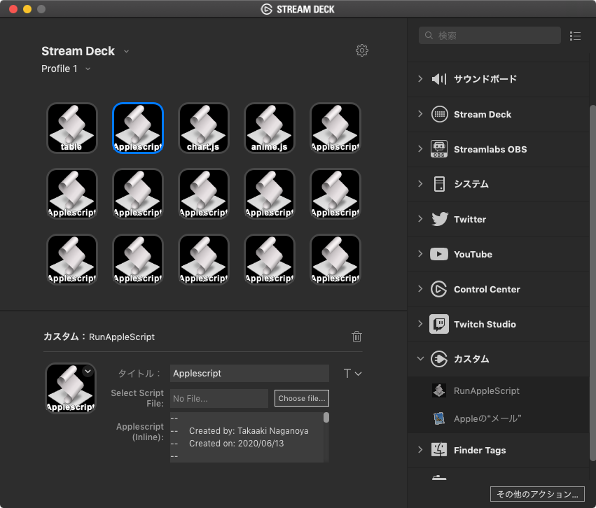Select the RunAppleScript action row
This screenshot has height=508, width=596.
click(x=499, y=390)
